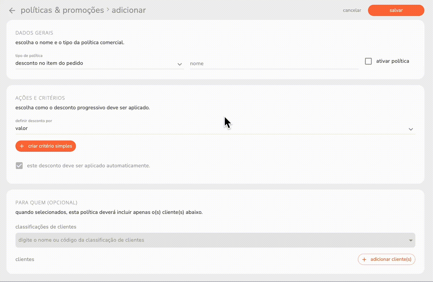Click criar critério simples button
The image size is (433, 282).
pos(45,146)
